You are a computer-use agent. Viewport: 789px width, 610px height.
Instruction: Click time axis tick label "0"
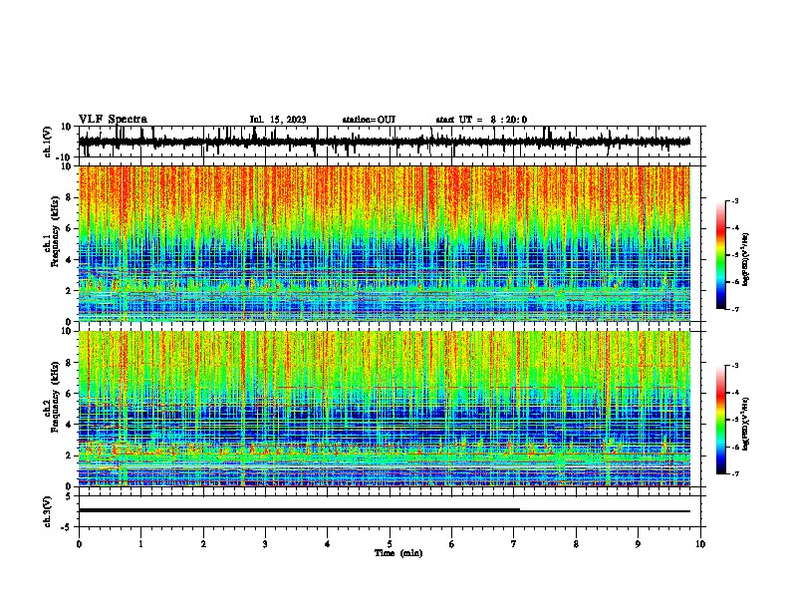point(79,544)
